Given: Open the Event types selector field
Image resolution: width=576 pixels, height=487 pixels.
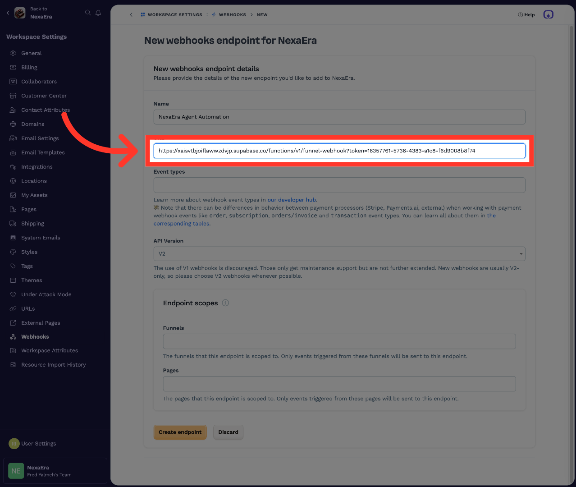Looking at the screenshot, I should [x=339, y=185].
